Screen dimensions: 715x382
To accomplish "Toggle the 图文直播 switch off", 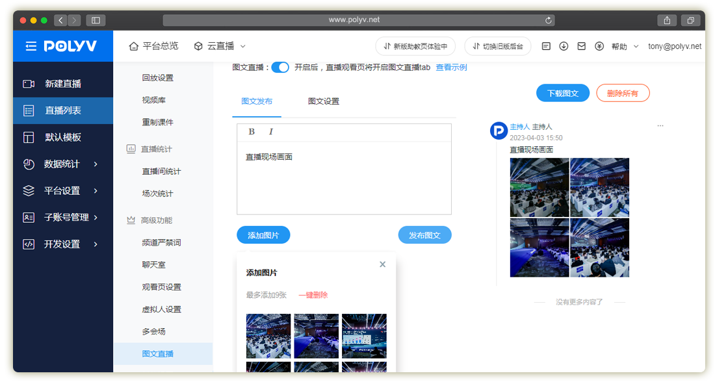I will pyautogui.click(x=280, y=68).
